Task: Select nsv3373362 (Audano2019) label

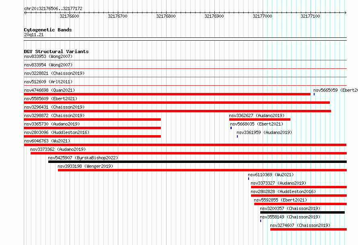Action: pos(58,149)
